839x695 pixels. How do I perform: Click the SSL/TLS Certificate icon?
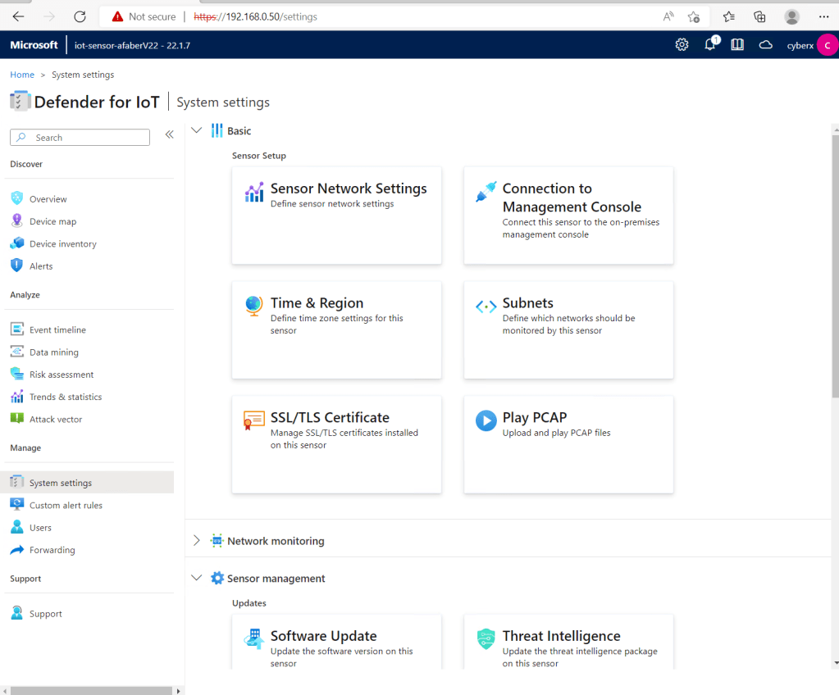point(254,421)
